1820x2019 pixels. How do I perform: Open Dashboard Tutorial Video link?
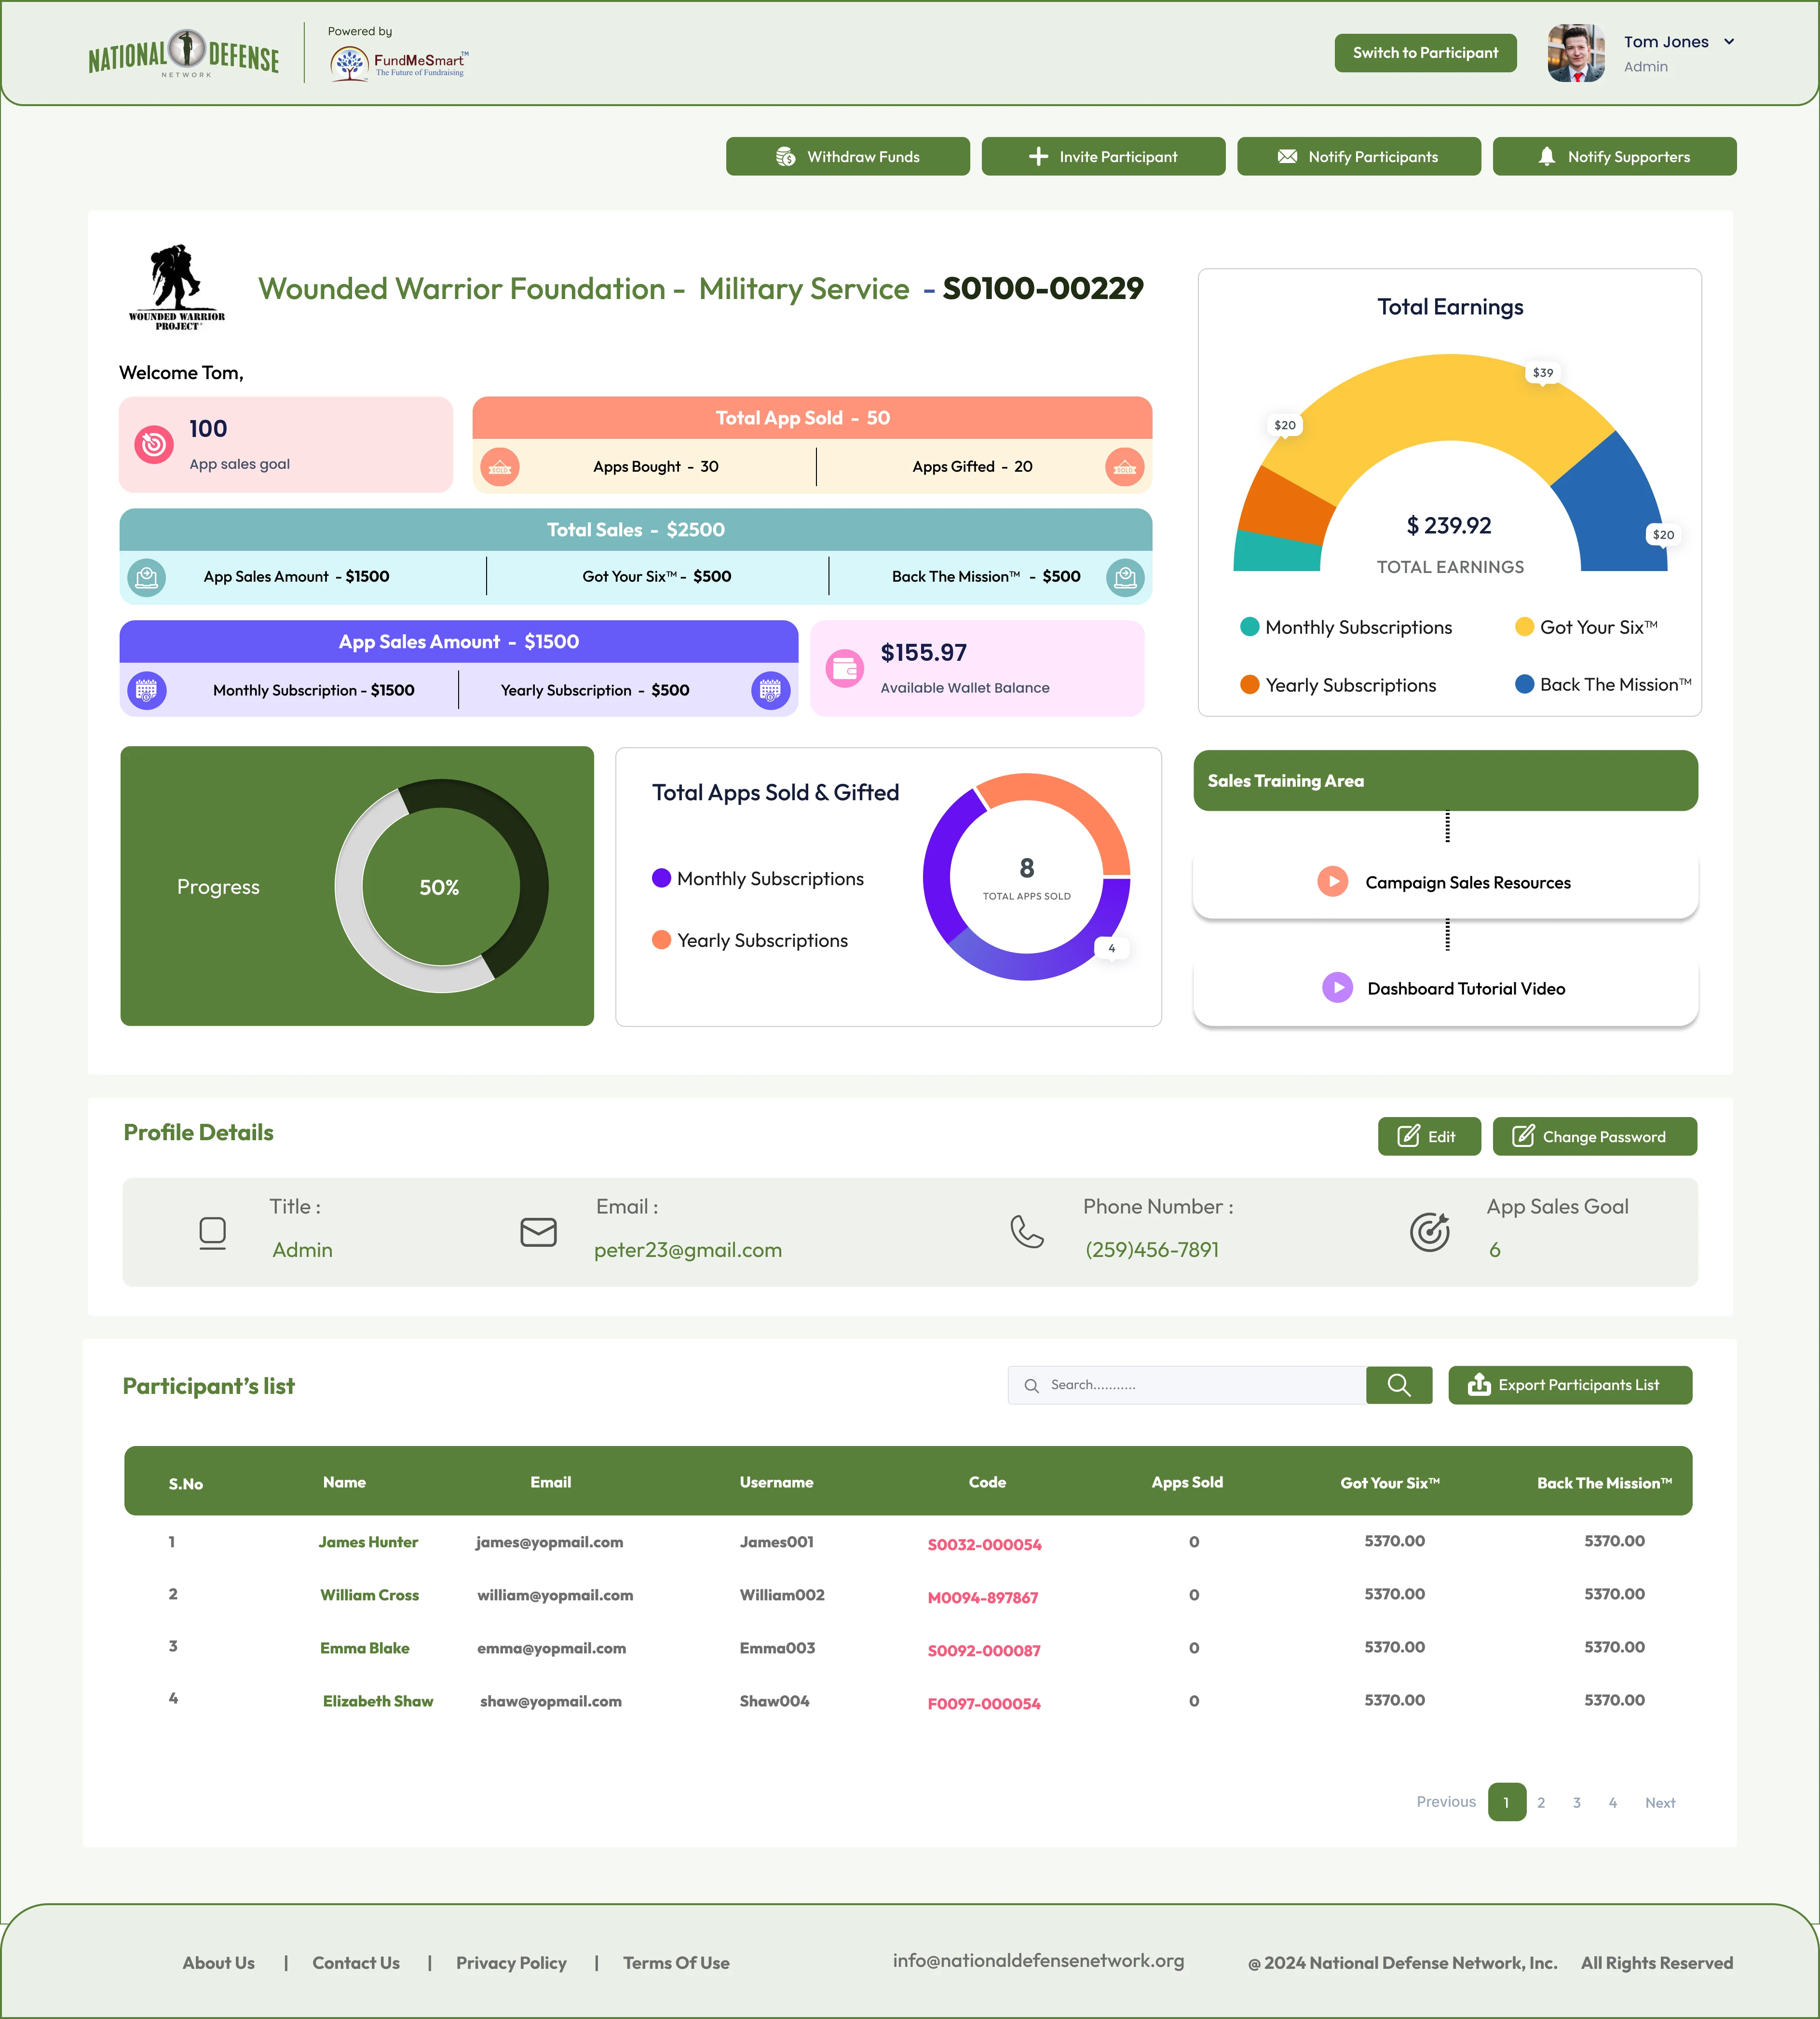pos(1466,989)
